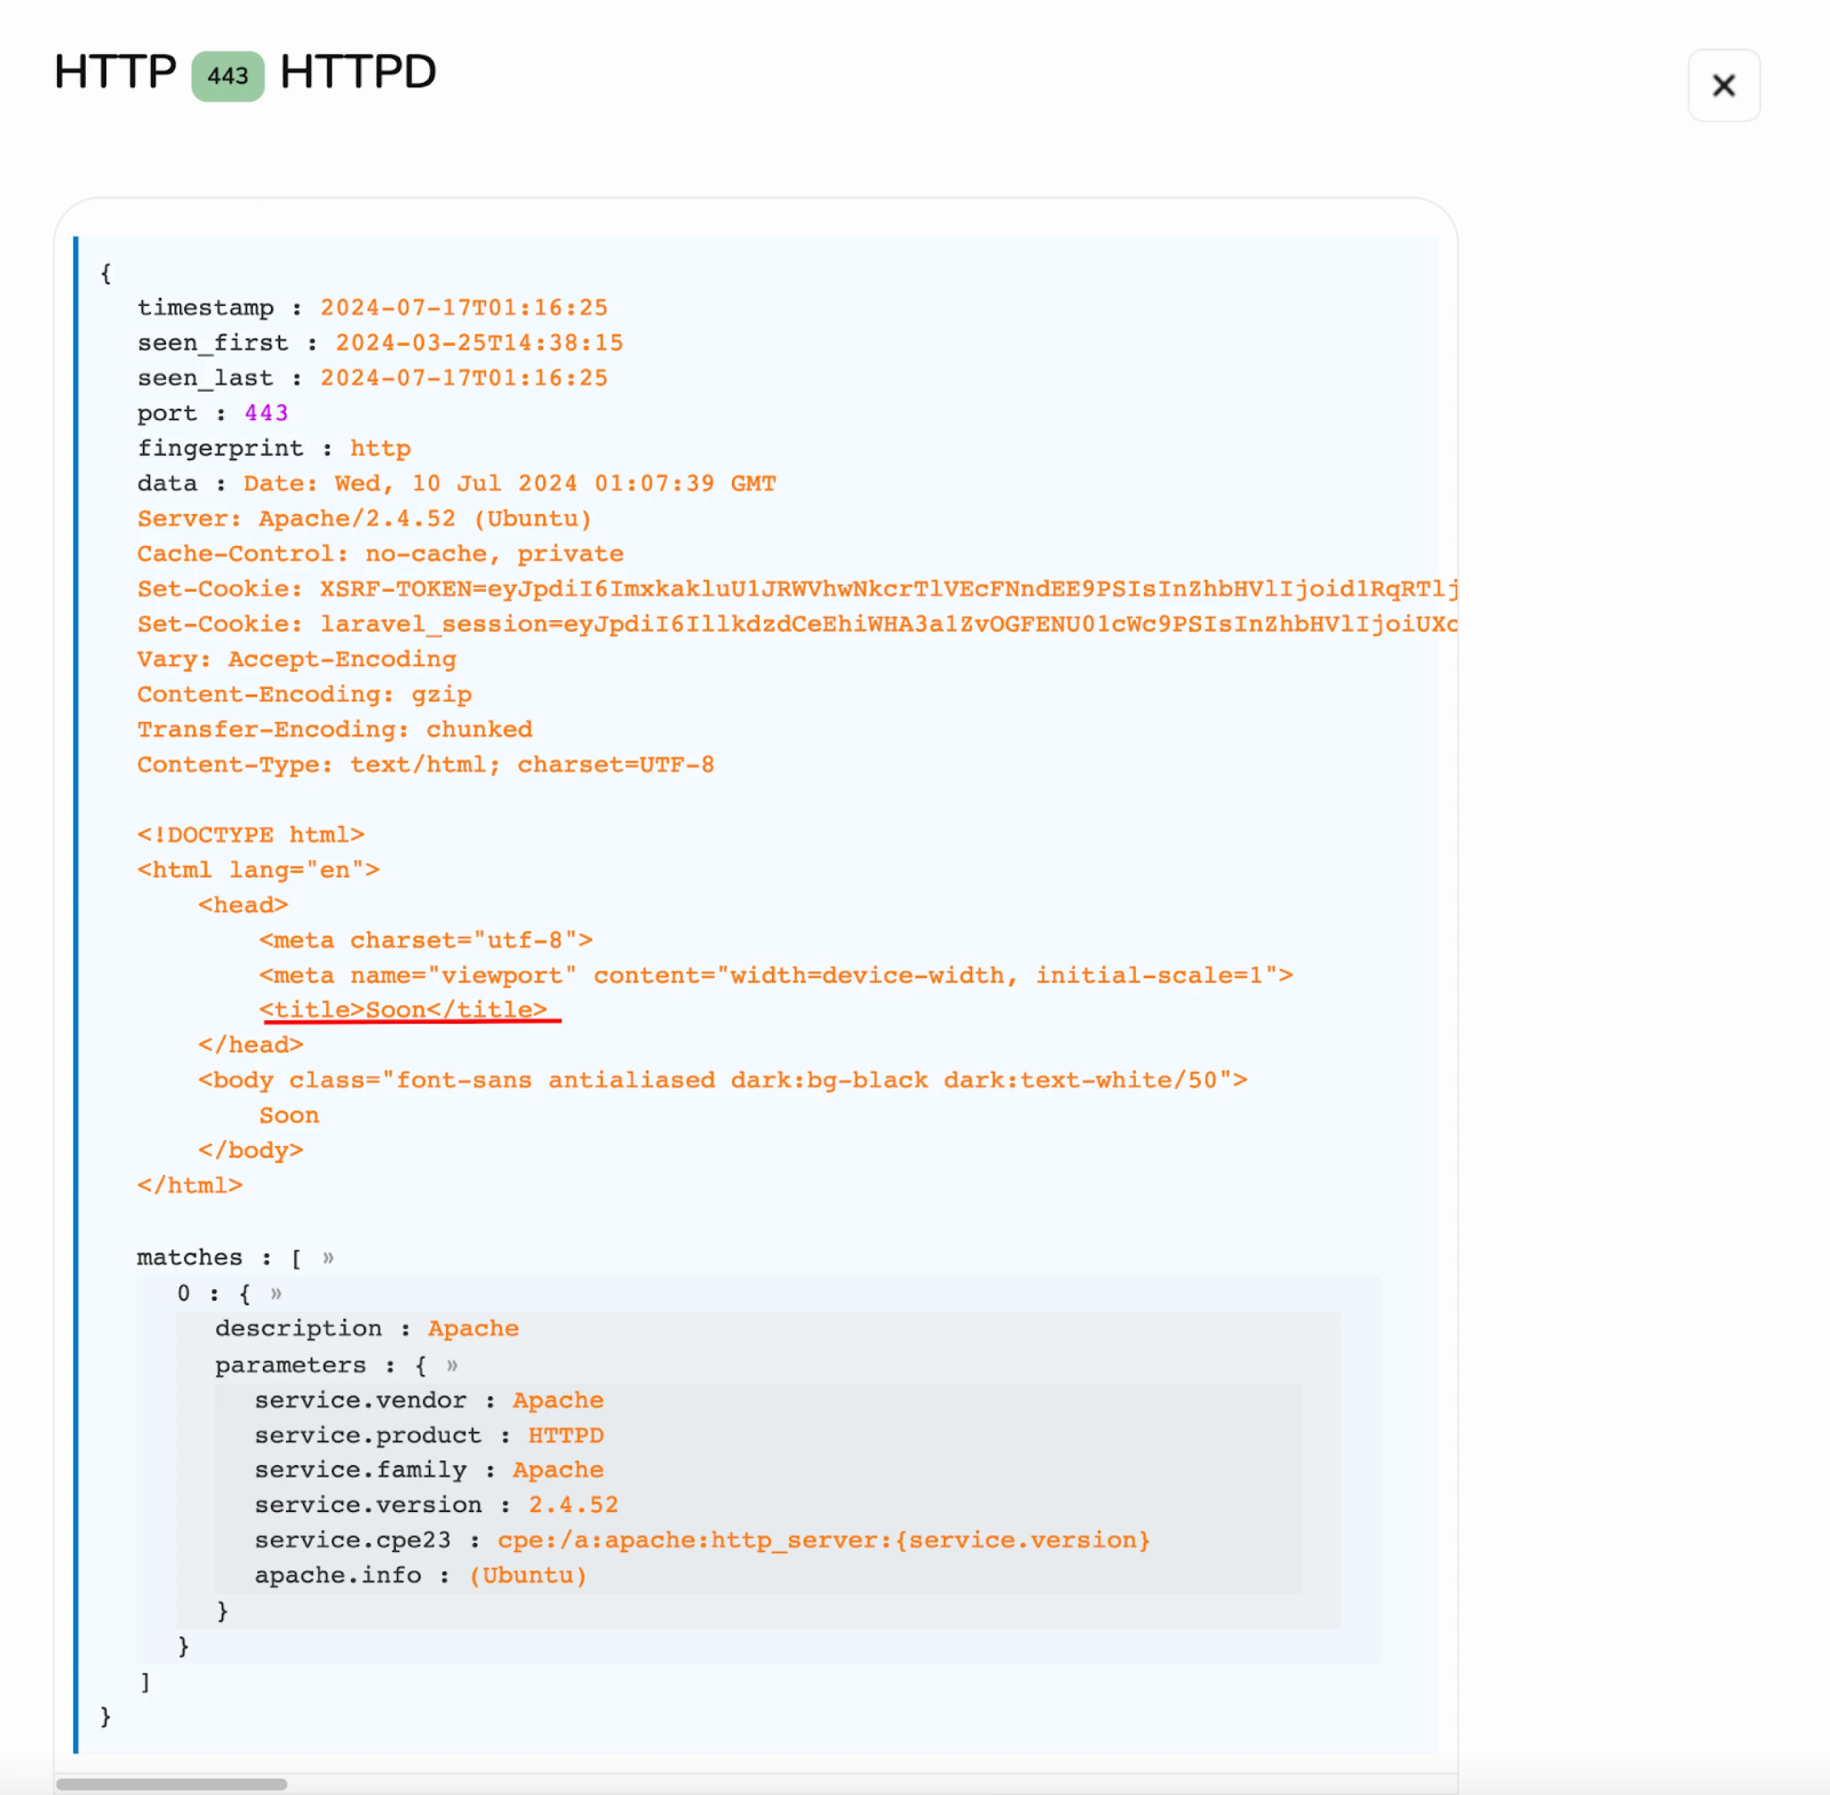The image size is (1830, 1795).
Task: Click the timestamp value 2024-07-17T01:16:25
Action: coord(463,308)
